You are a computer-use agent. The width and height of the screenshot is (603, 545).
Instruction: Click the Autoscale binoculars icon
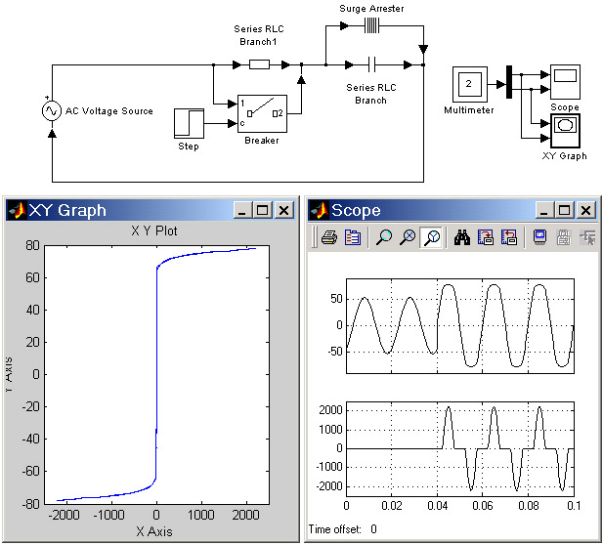click(462, 237)
